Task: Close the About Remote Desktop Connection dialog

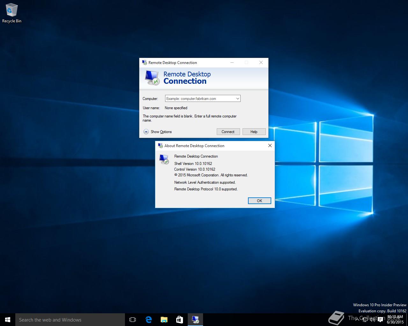Action: click(270, 145)
